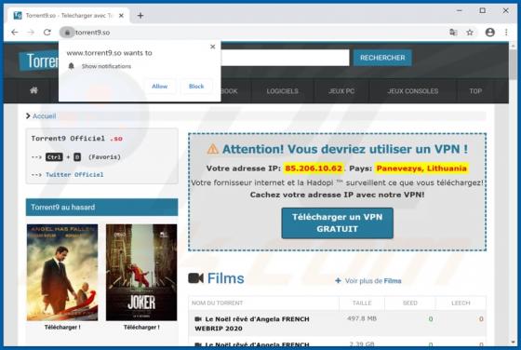Open the Twitter Officiel link
This screenshot has width=521, height=350.
coord(74,174)
